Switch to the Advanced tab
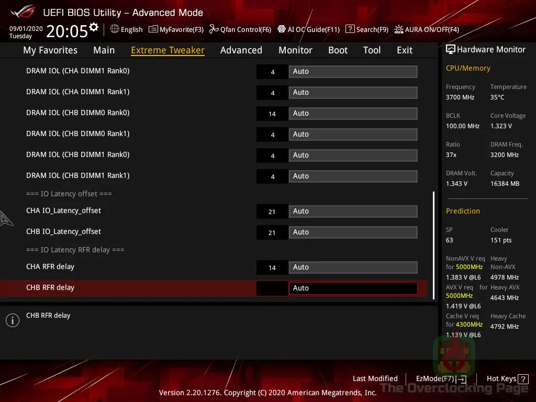This screenshot has width=536, height=402. click(241, 50)
